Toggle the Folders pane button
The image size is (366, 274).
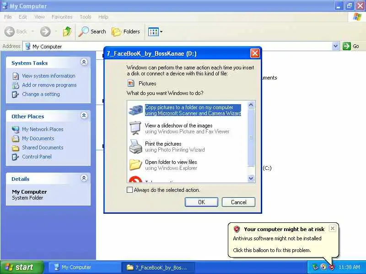pyautogui.click(x=125, y=32)
